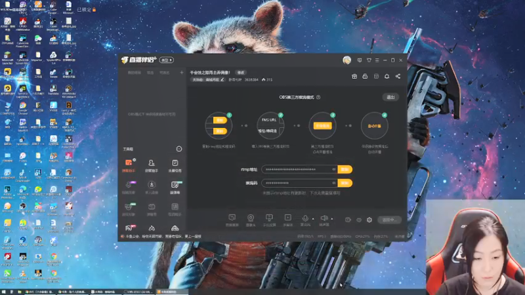Open the streaming settings gear
The width and height of the screenshot is (525, 295).
[x=369, y=220]
